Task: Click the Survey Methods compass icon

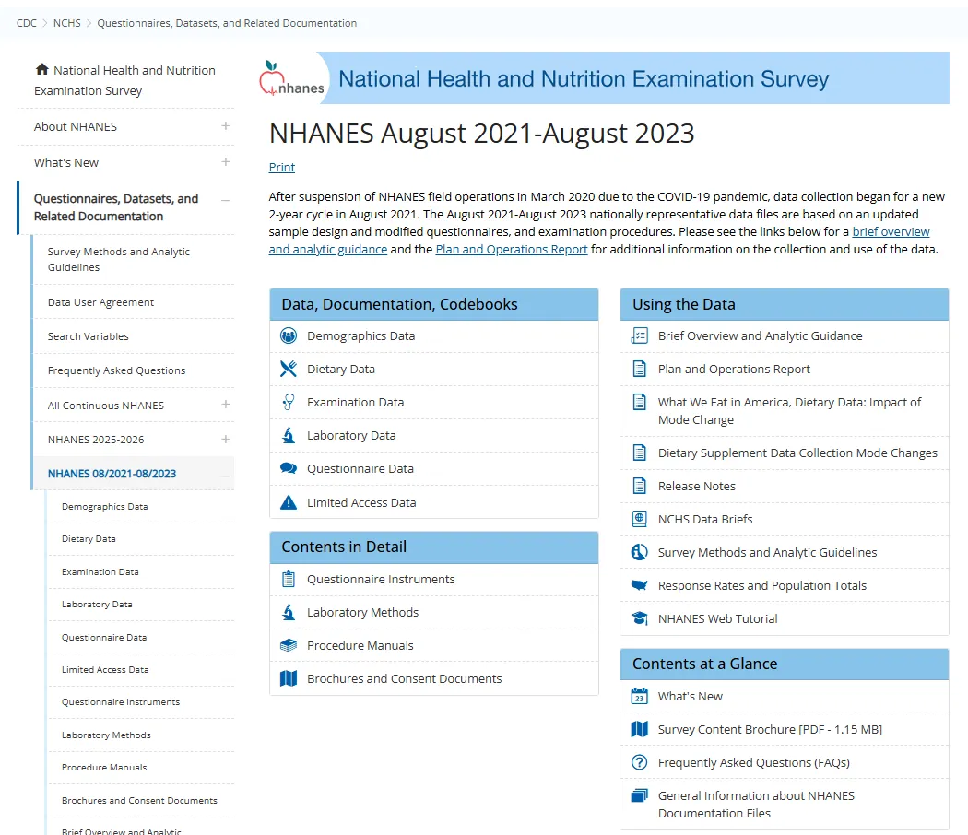Action: coord(640,552)
